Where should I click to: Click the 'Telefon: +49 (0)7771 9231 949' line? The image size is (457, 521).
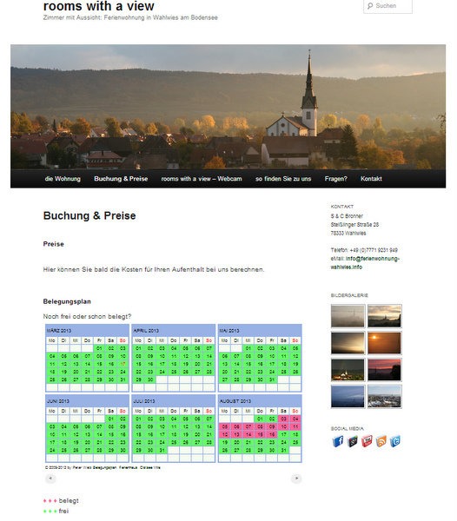coord(364,250)
